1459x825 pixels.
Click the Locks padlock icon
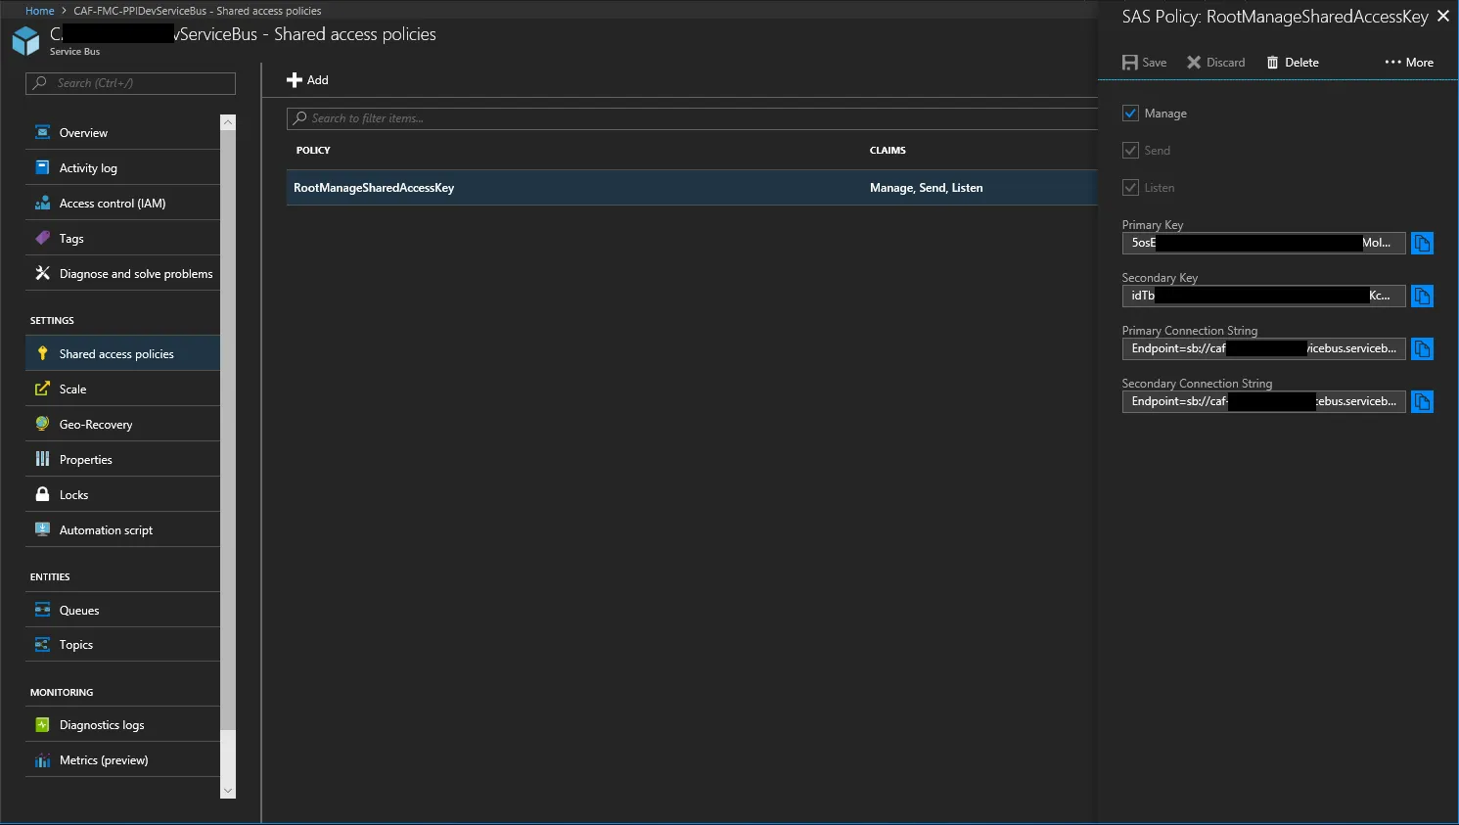point(42,494)
